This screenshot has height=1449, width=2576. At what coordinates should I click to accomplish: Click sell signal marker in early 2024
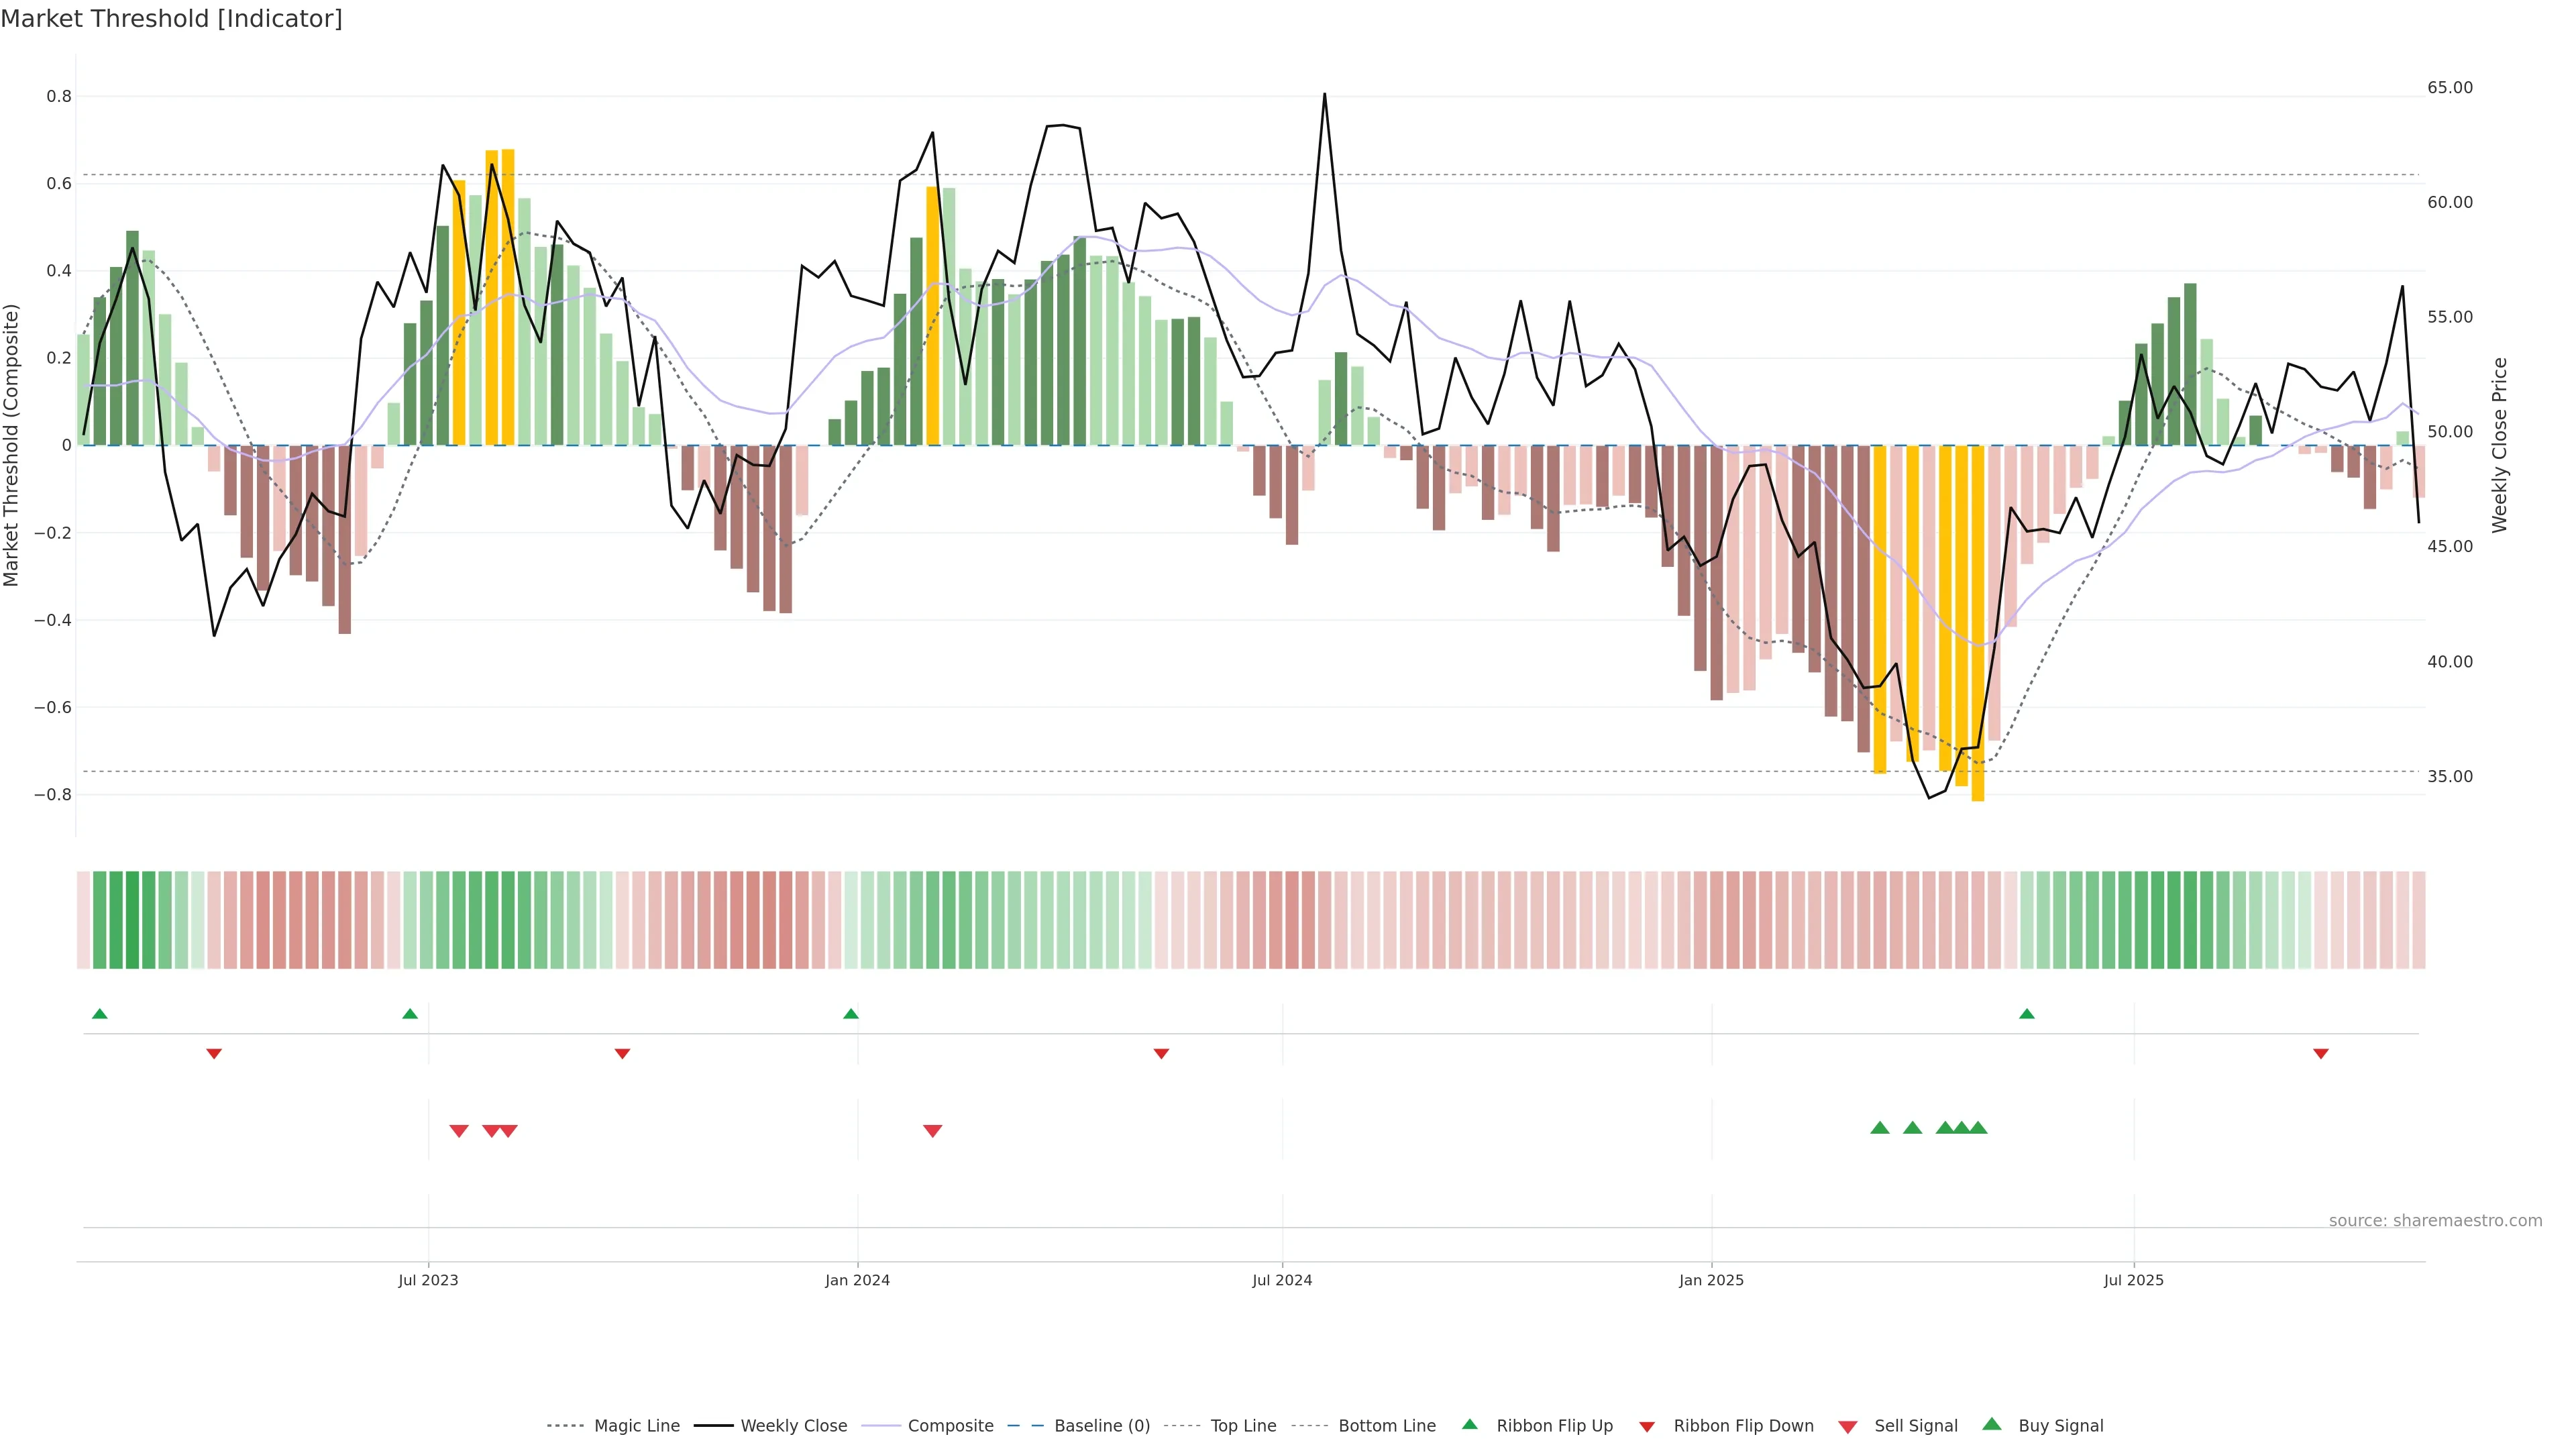pyautogui.click(x=932, y=1131)
